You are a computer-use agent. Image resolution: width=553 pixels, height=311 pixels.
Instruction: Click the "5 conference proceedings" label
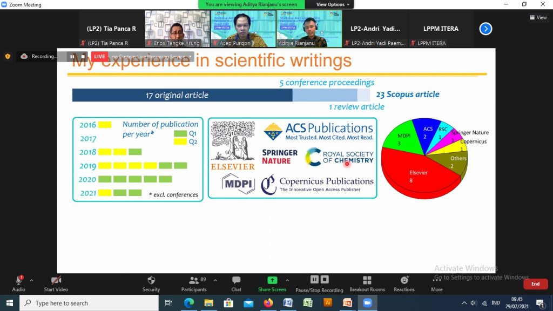click(x=327, y=83)
